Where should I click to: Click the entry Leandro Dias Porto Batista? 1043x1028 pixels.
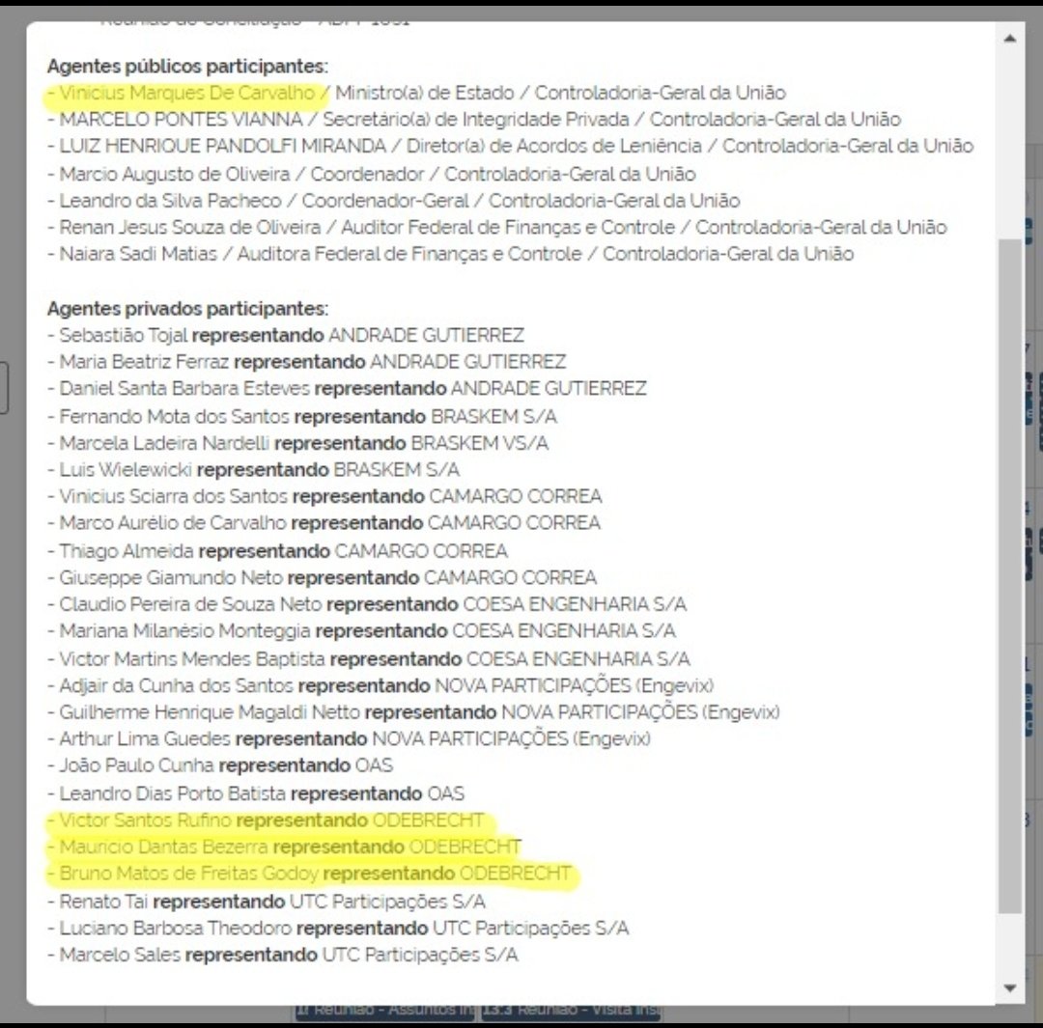[x=255, y=794]
